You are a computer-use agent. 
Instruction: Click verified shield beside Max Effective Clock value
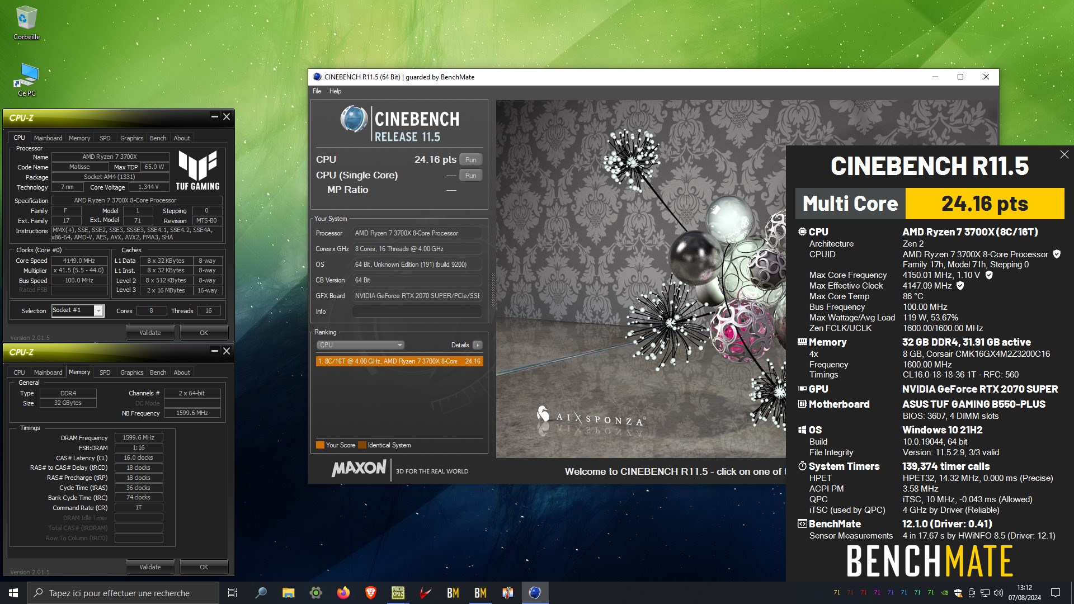pos(960,285)
